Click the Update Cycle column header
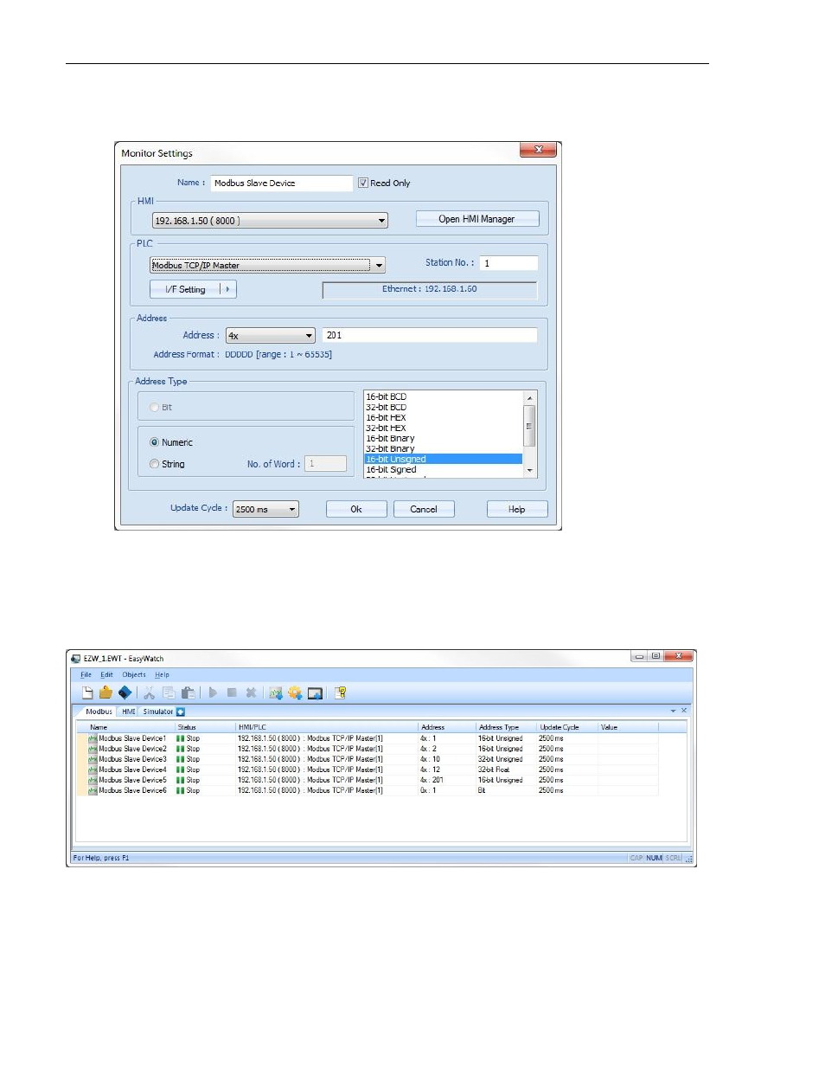This screenshot has height=1069, width=825. click(567, 727)
